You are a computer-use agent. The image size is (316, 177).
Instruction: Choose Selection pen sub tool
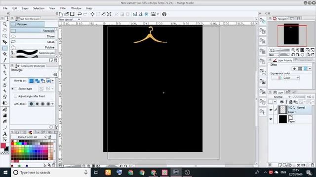(x=33, y=53)
